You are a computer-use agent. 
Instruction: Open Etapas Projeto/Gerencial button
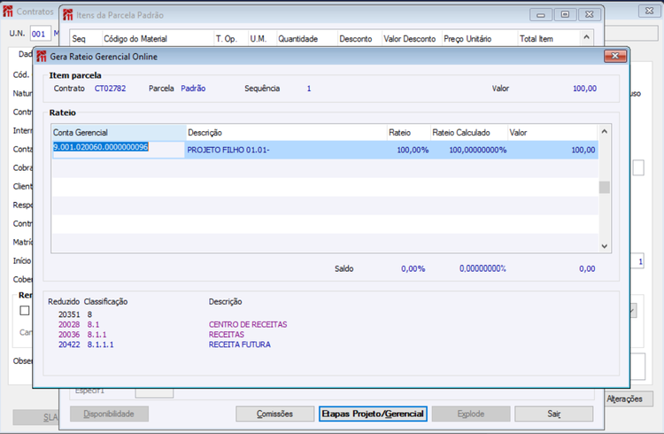coord(373,414)
